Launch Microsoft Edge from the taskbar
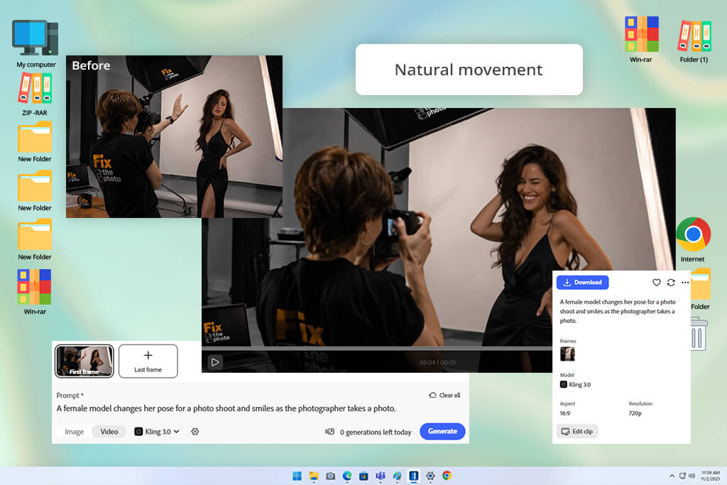The height and width of the screenshot is (485, 727). (347, 476)
